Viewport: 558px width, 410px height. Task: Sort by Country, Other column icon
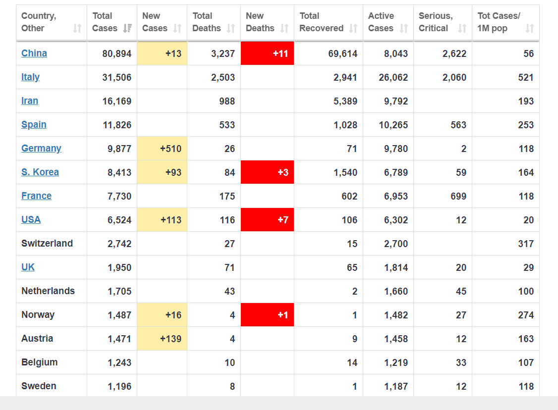[77, 28]
